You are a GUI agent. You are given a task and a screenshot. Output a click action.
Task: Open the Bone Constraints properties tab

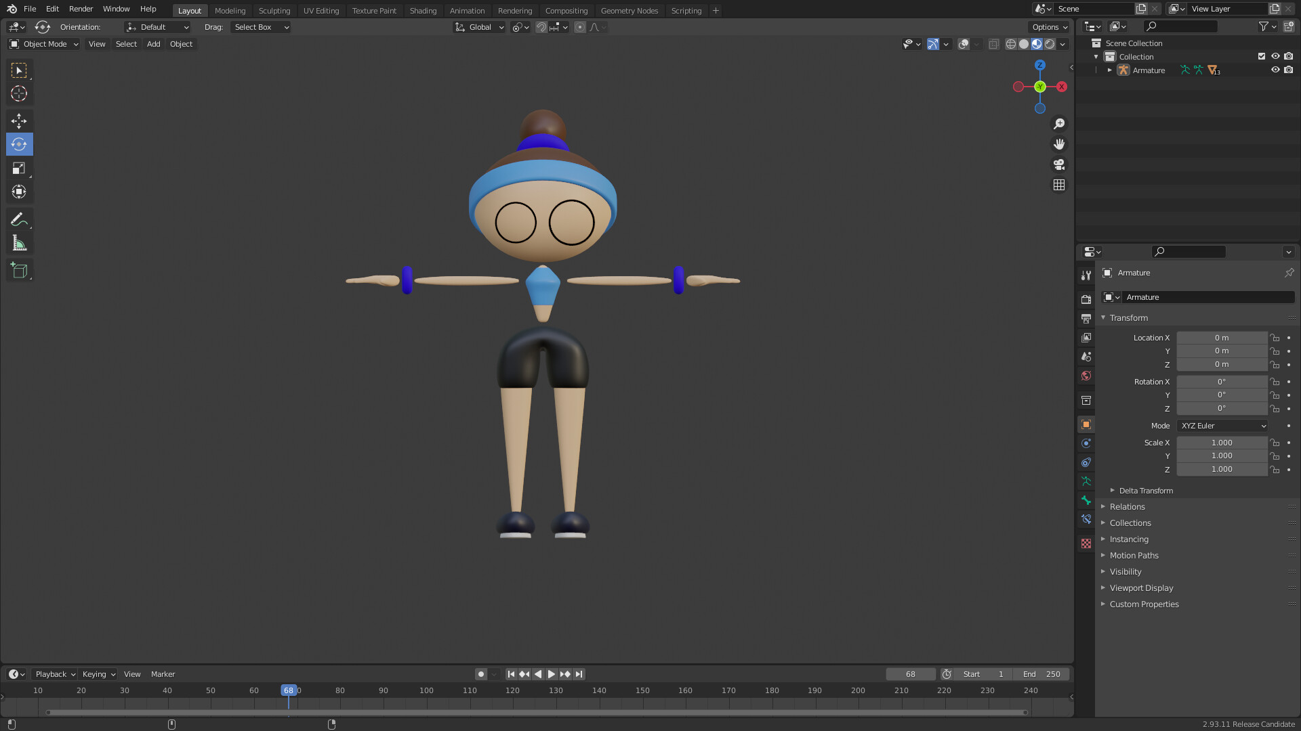pyautogui.click(x=1086, y=519)
